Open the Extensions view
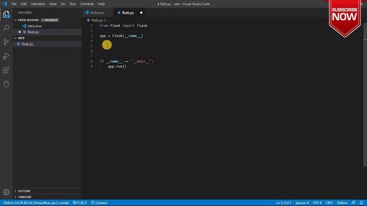Viewport: 367px width, 206px height. tap(6, 70)
